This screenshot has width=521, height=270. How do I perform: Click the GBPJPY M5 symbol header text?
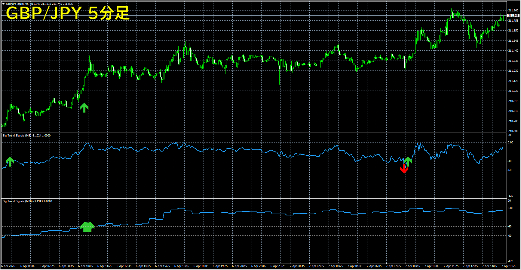tap(17, 4)
